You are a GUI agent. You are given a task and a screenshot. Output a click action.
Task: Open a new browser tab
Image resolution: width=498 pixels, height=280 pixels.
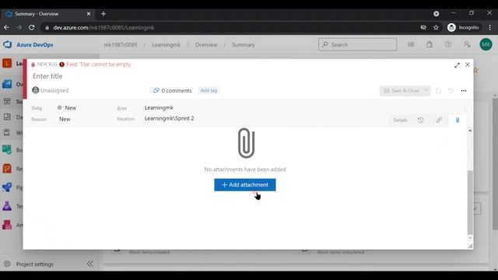[103, 14]
